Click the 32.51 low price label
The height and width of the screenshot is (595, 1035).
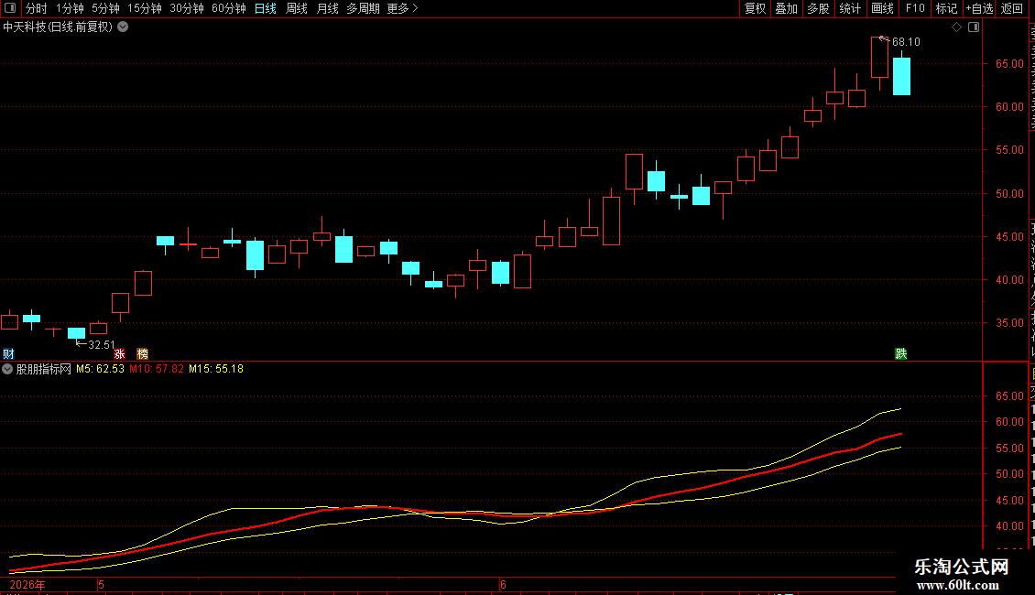coord(102,345)
